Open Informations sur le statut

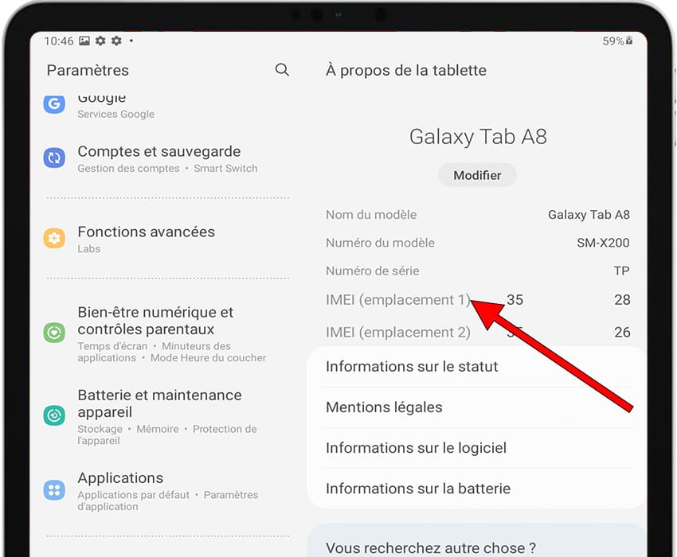point(477,367)
